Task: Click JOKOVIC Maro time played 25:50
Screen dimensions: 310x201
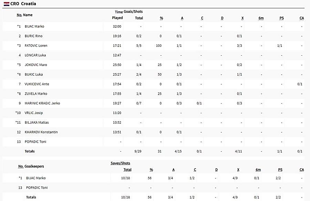Action: point(117,65)
